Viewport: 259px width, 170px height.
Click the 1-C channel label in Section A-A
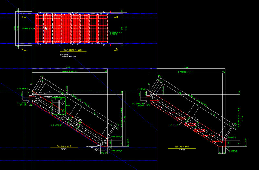coord(55,125)
